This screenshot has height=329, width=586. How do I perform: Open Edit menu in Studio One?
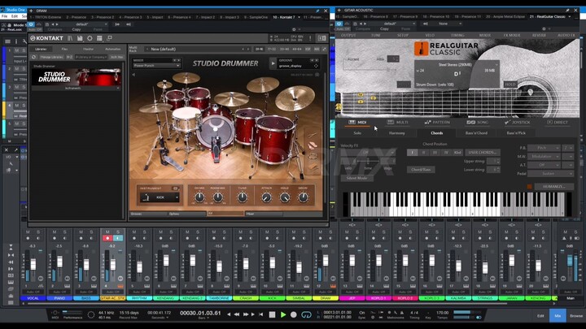click(15, 16)
